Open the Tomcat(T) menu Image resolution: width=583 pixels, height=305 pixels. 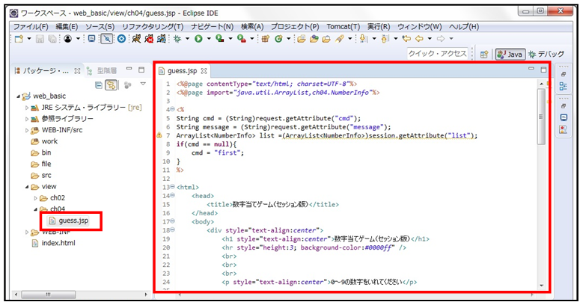coord(326,26)
